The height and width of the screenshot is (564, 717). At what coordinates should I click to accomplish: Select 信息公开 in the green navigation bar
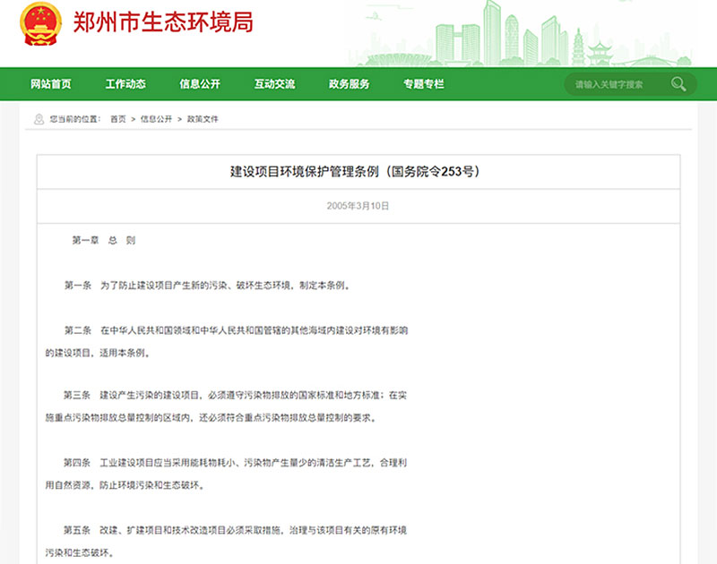[x=200, y=84]
